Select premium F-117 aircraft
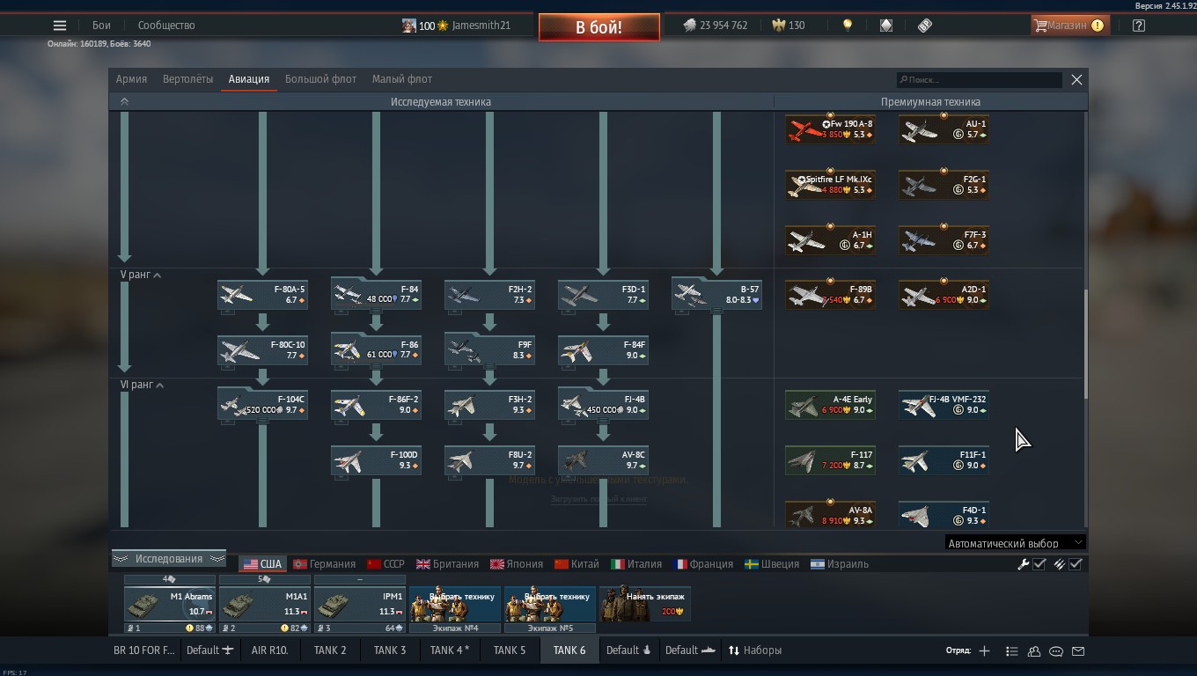Image resolution: width=1197 pixels, height=676 pixels. point(830,461)
